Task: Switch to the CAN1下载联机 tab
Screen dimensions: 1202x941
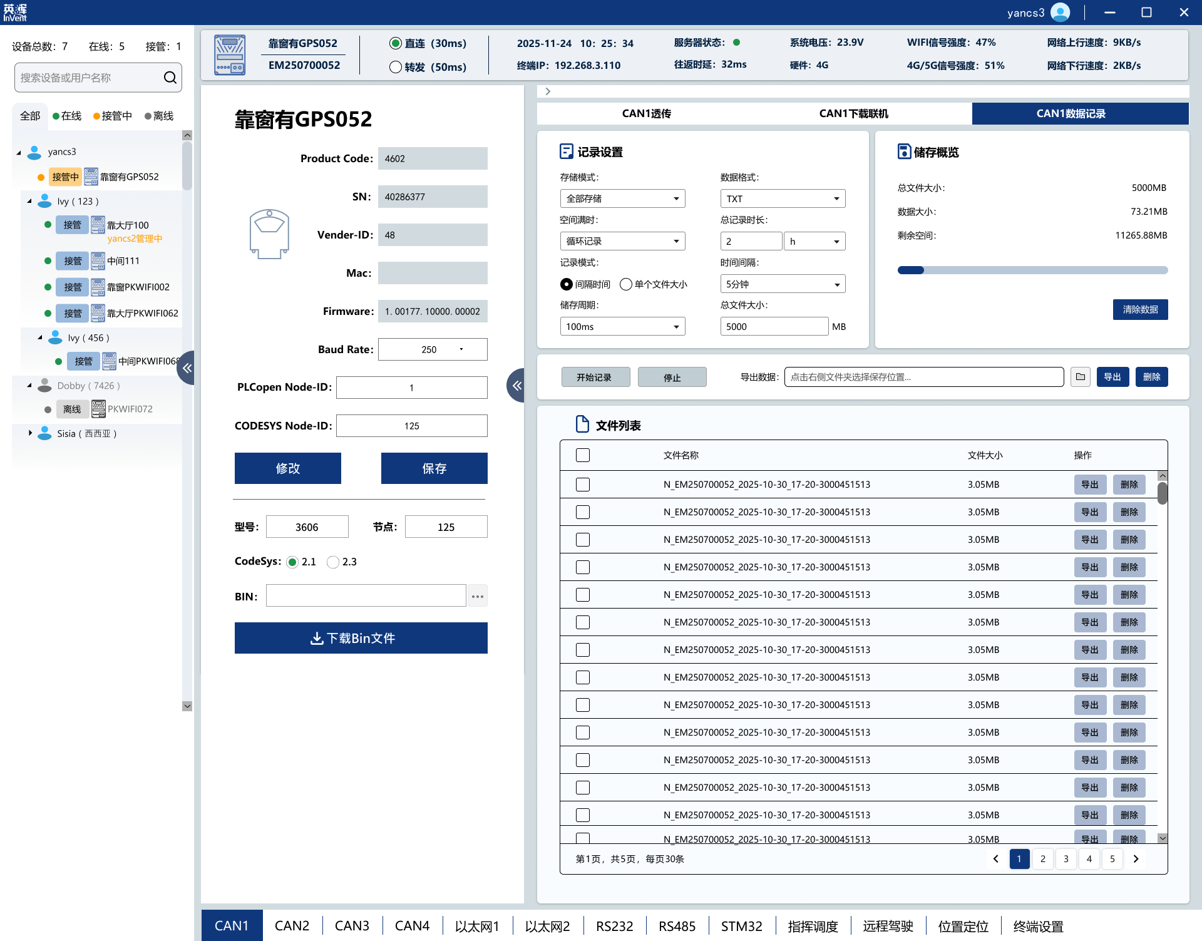Action: click(853, 113)
